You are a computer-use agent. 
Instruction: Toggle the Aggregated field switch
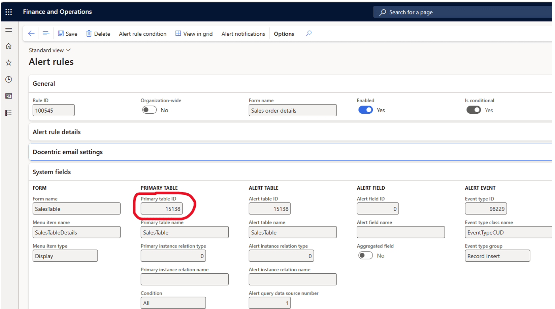pos(365,256)
